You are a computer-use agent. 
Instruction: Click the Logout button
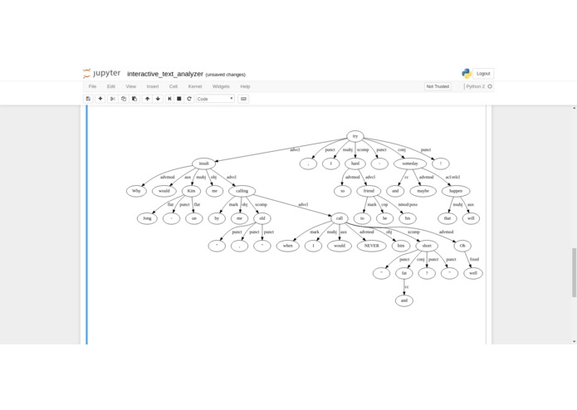(483, 74)
